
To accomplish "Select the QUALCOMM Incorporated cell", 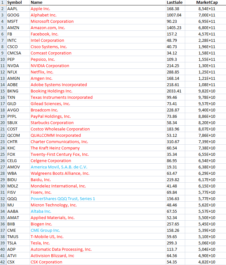I will pyautogui.click(x=98, y=136).
